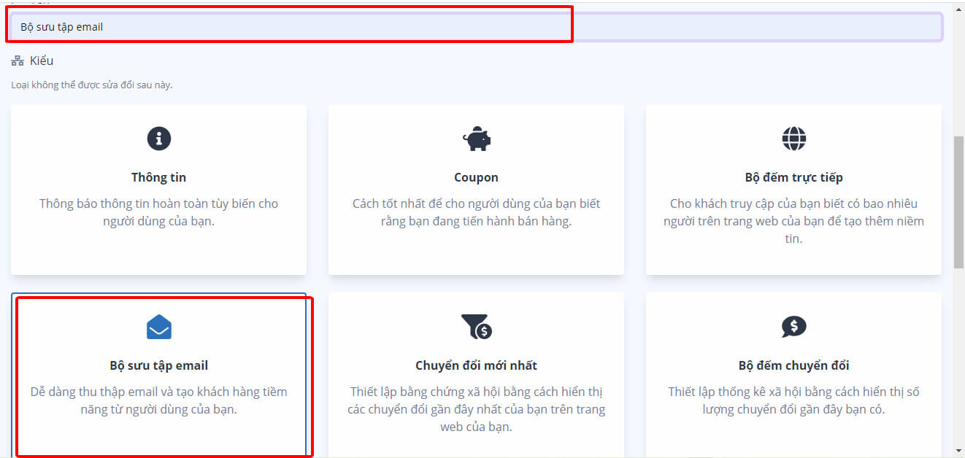Click the vertical scrollbar thumb
965x458 pixels.
[958, 201]
